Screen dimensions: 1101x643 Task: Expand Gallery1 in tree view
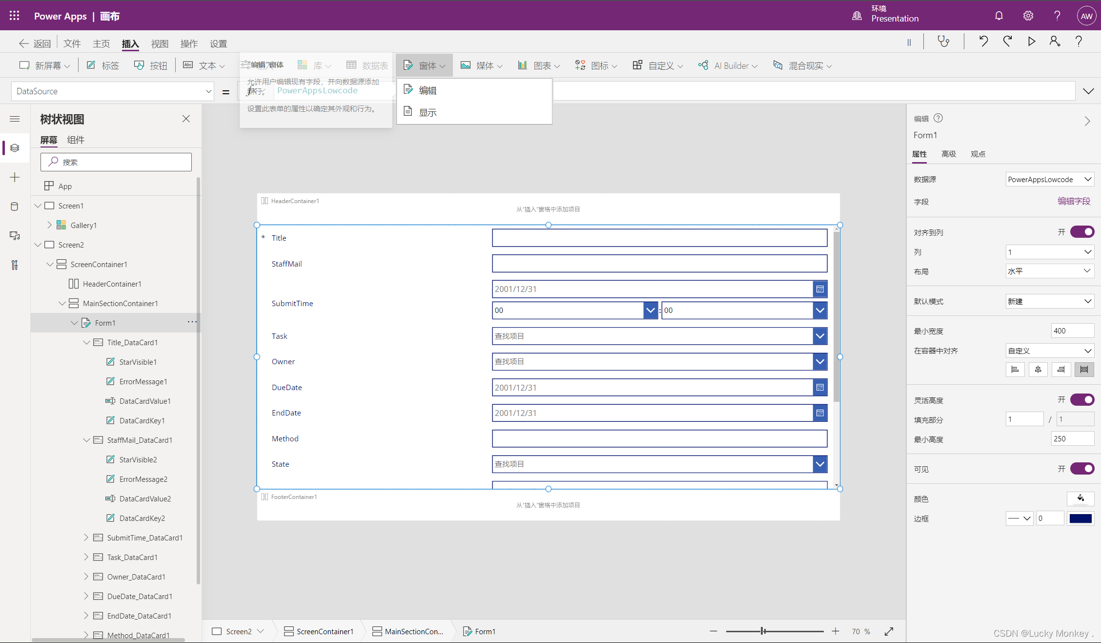49,225
